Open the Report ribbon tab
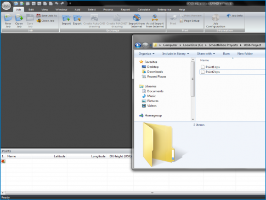Viewport: 266px width, 200px height. point(126,10)
